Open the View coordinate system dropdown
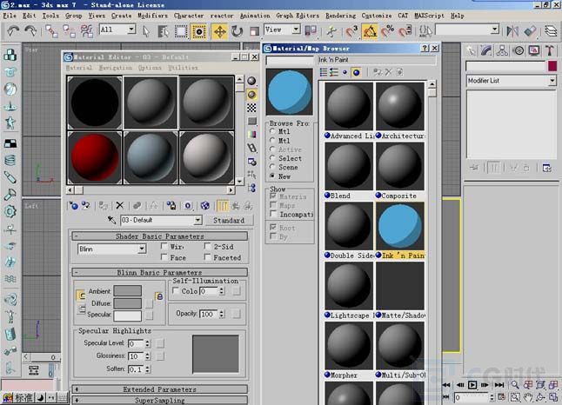This screenshot has width=562, height=405. coord(296,30)
